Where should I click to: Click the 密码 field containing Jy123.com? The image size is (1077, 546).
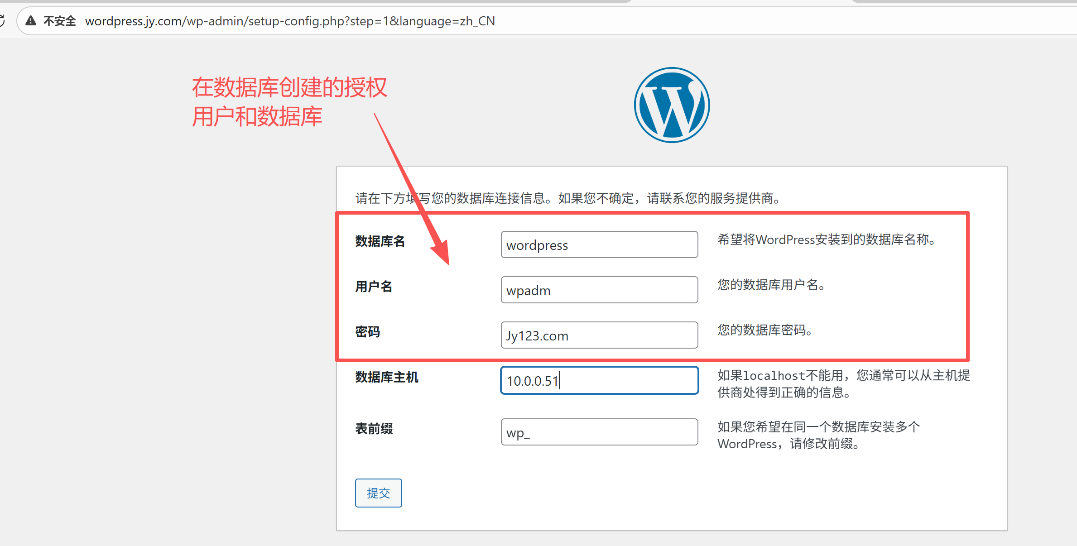(599, 335)
